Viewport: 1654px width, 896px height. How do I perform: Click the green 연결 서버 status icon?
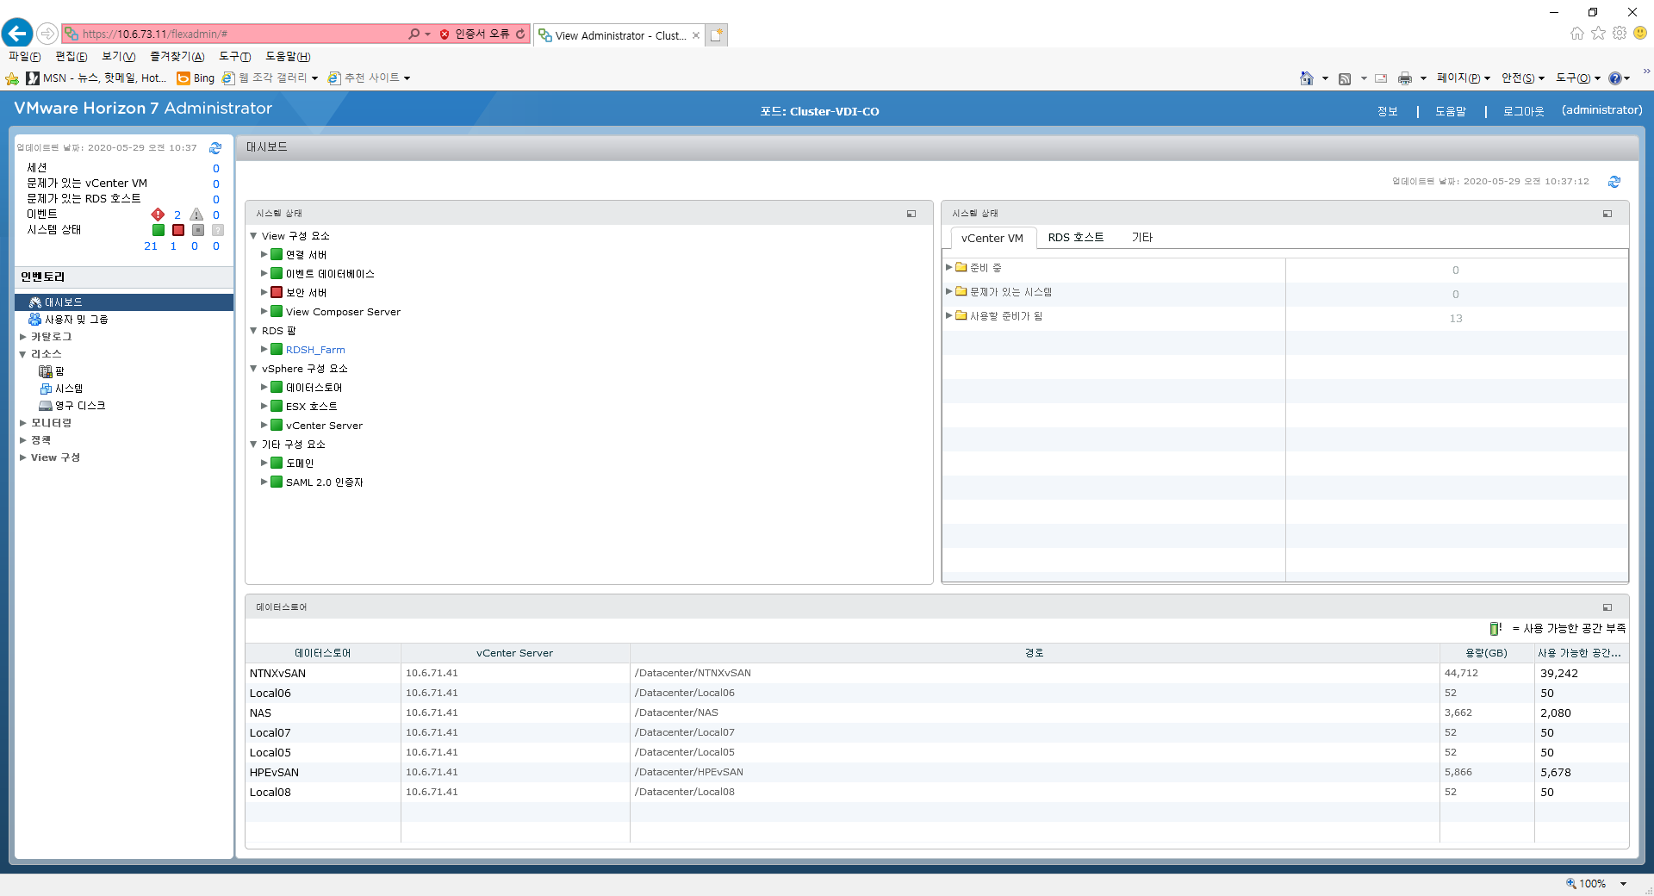click(x=277, y=254)
